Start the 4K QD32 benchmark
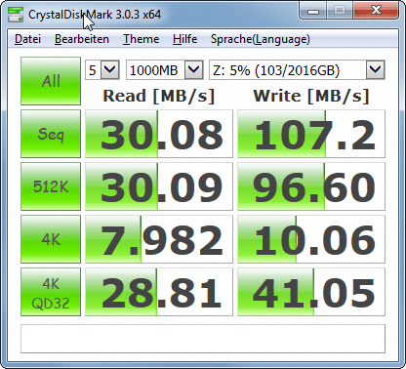406x369 pixels. pos(51,292)
